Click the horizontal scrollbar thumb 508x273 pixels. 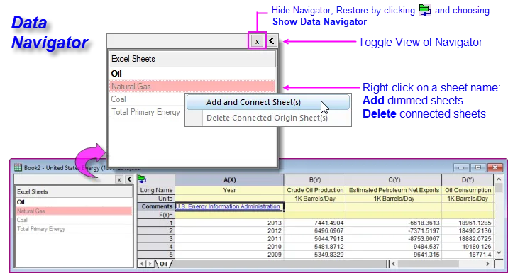(428, 264)
